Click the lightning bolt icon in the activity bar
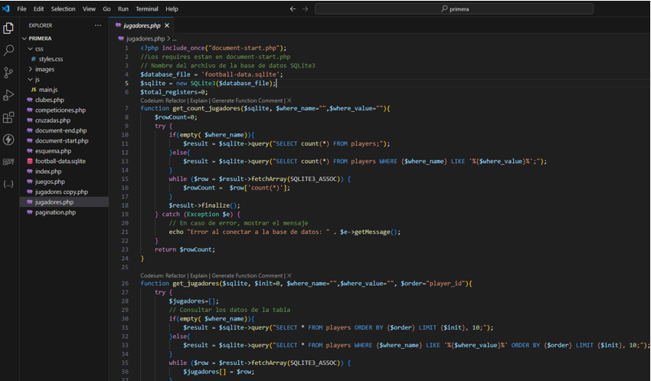The image size is (651, 381). pyautogui.click(x=8, y=140)
